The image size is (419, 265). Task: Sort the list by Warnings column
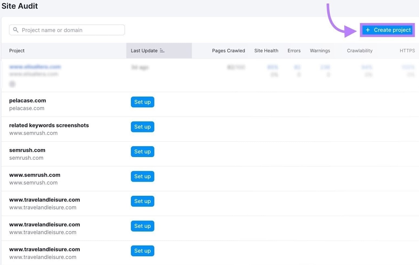coord(320,51)
